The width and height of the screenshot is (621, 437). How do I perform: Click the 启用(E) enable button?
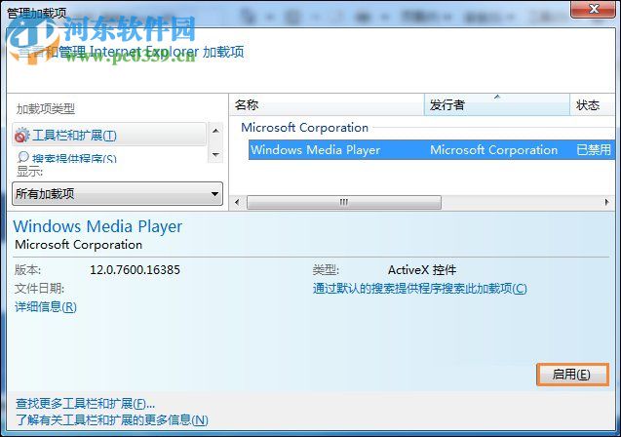click(x=572, y=375)
